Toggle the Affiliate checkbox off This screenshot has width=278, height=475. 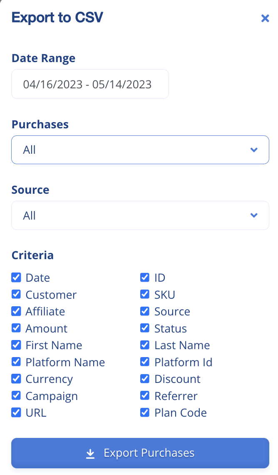tap(16, 311)
